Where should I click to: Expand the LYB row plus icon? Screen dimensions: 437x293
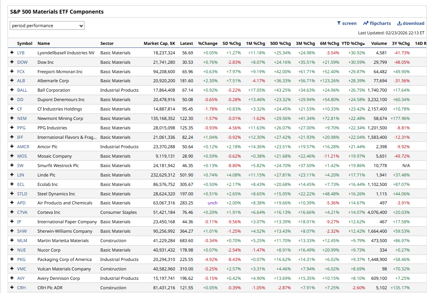pos(12,53)
